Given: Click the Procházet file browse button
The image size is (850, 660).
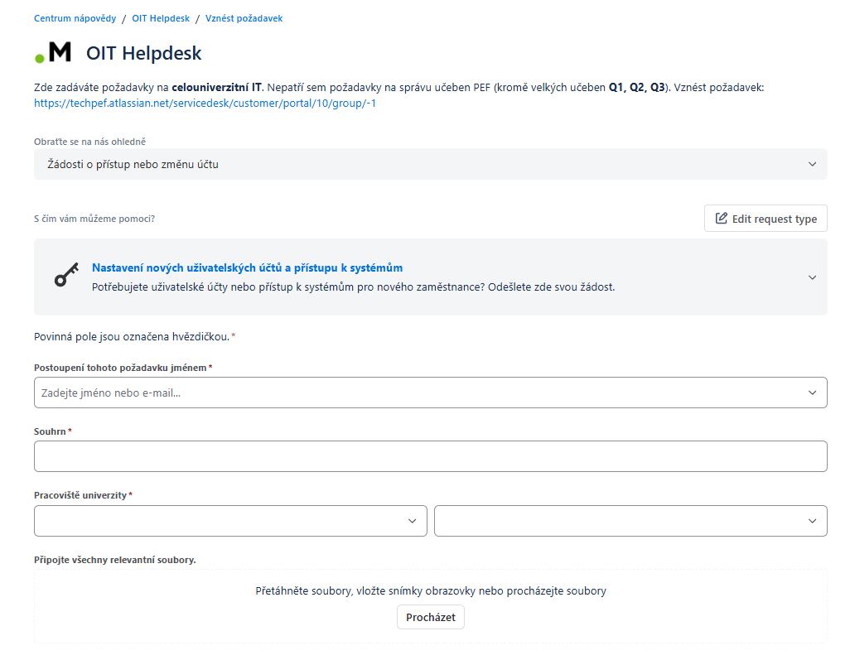Looking at the screenshot, I should tap(431, 617).
